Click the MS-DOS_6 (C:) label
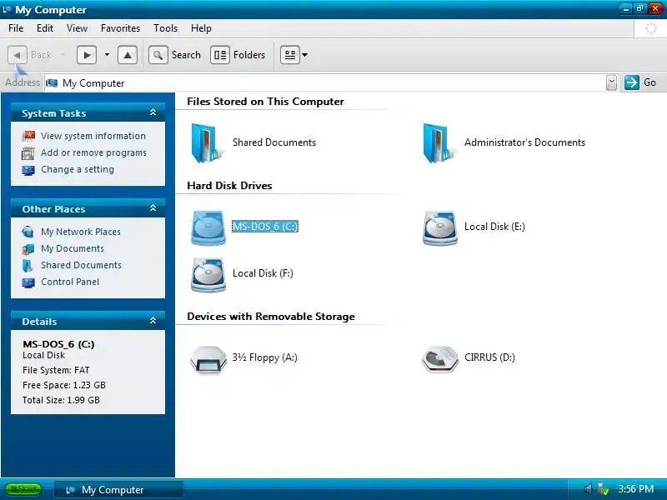This screenshot has width=667, height=500. pos(265,226)
